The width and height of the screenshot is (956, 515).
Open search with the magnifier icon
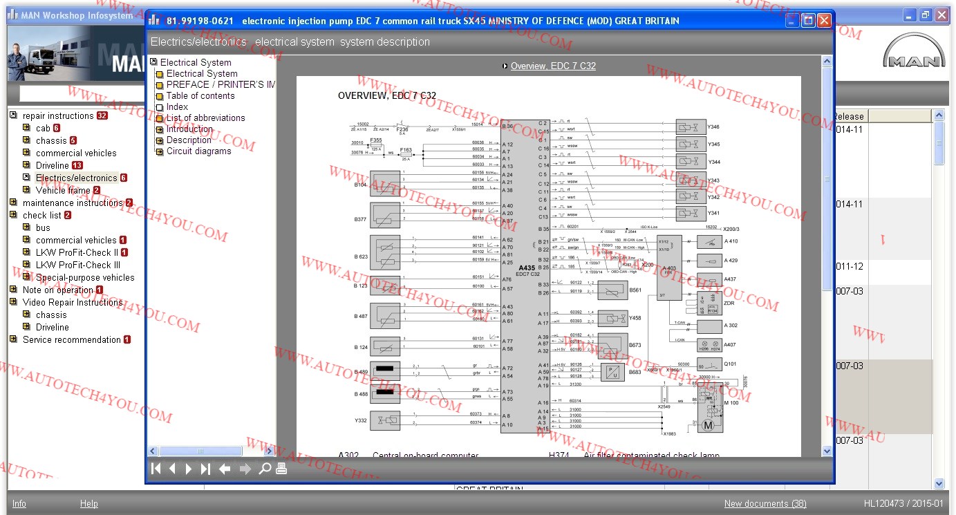[x=264, y=469]
